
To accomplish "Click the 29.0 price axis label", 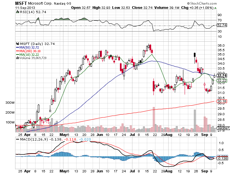I will coord(221,114).
